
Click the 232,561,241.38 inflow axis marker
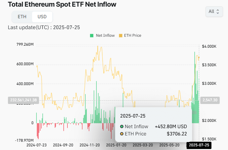pos(23,100)
